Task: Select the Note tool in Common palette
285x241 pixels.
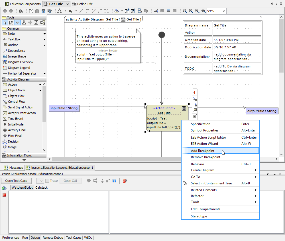Action: pyautogui.click(x=10, y=34)
